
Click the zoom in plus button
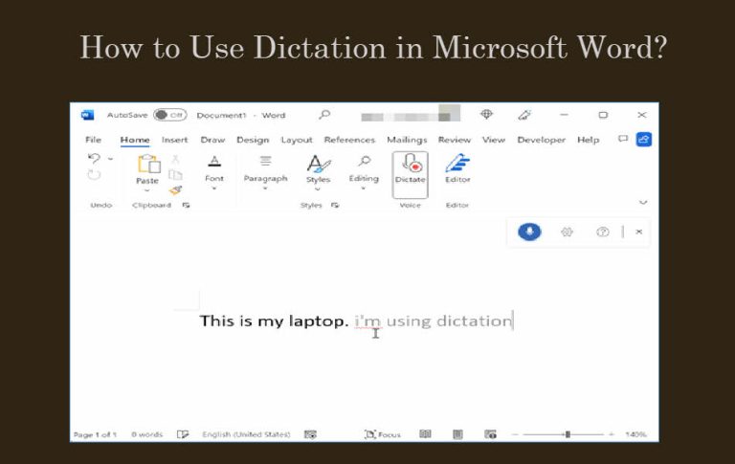[612, 434]
